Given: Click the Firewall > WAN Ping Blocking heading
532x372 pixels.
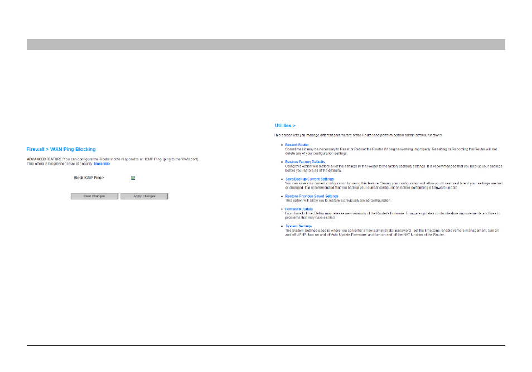Looking at the screenshot, I should (x=61, y=149).
